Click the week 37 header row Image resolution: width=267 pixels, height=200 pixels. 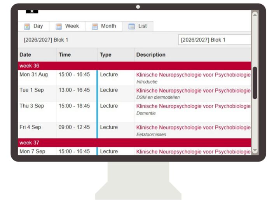pos(134,143)
